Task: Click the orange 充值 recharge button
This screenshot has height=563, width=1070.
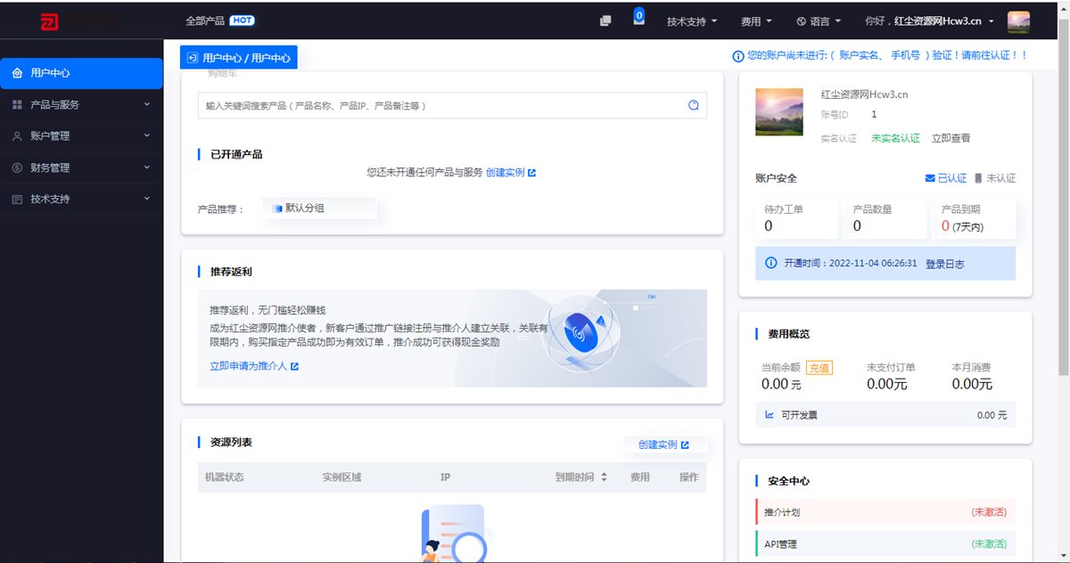Action: coord(819,367)
